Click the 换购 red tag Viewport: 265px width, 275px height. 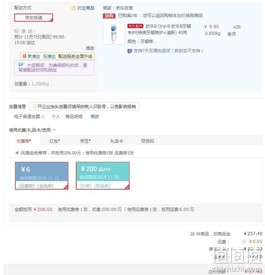[109, 16]
